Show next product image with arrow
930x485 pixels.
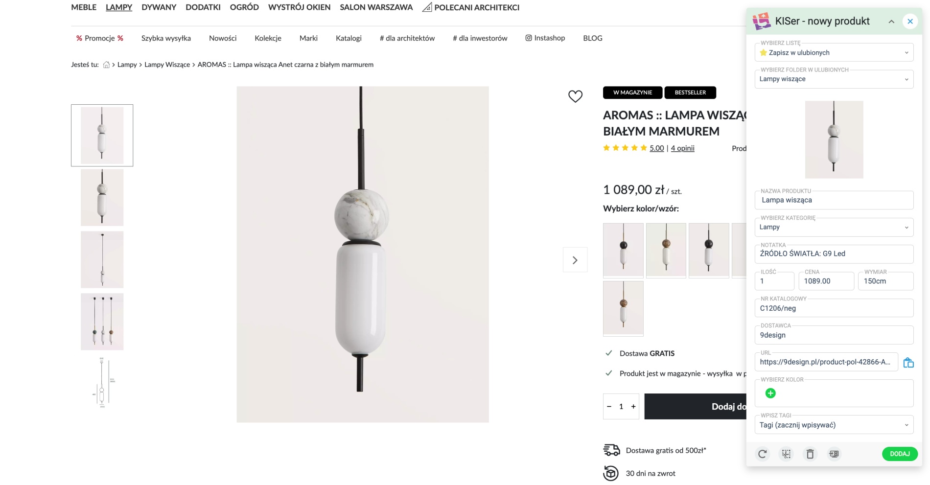click(575, 260)
